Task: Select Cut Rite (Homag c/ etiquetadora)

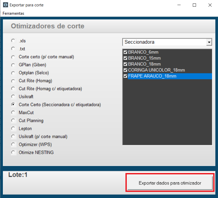Action: (x=13, y=89)
